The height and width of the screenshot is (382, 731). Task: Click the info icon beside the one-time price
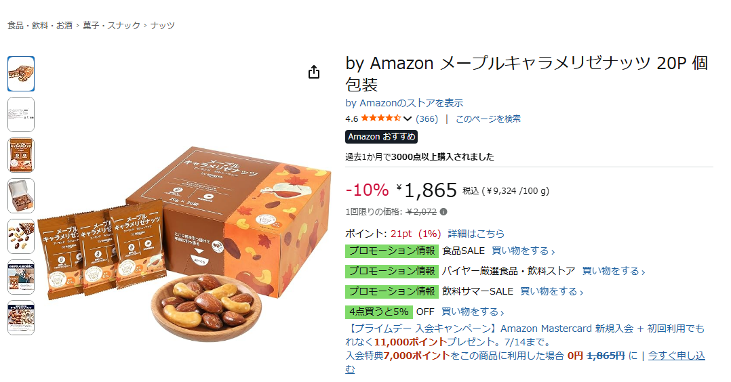(443, 211)
